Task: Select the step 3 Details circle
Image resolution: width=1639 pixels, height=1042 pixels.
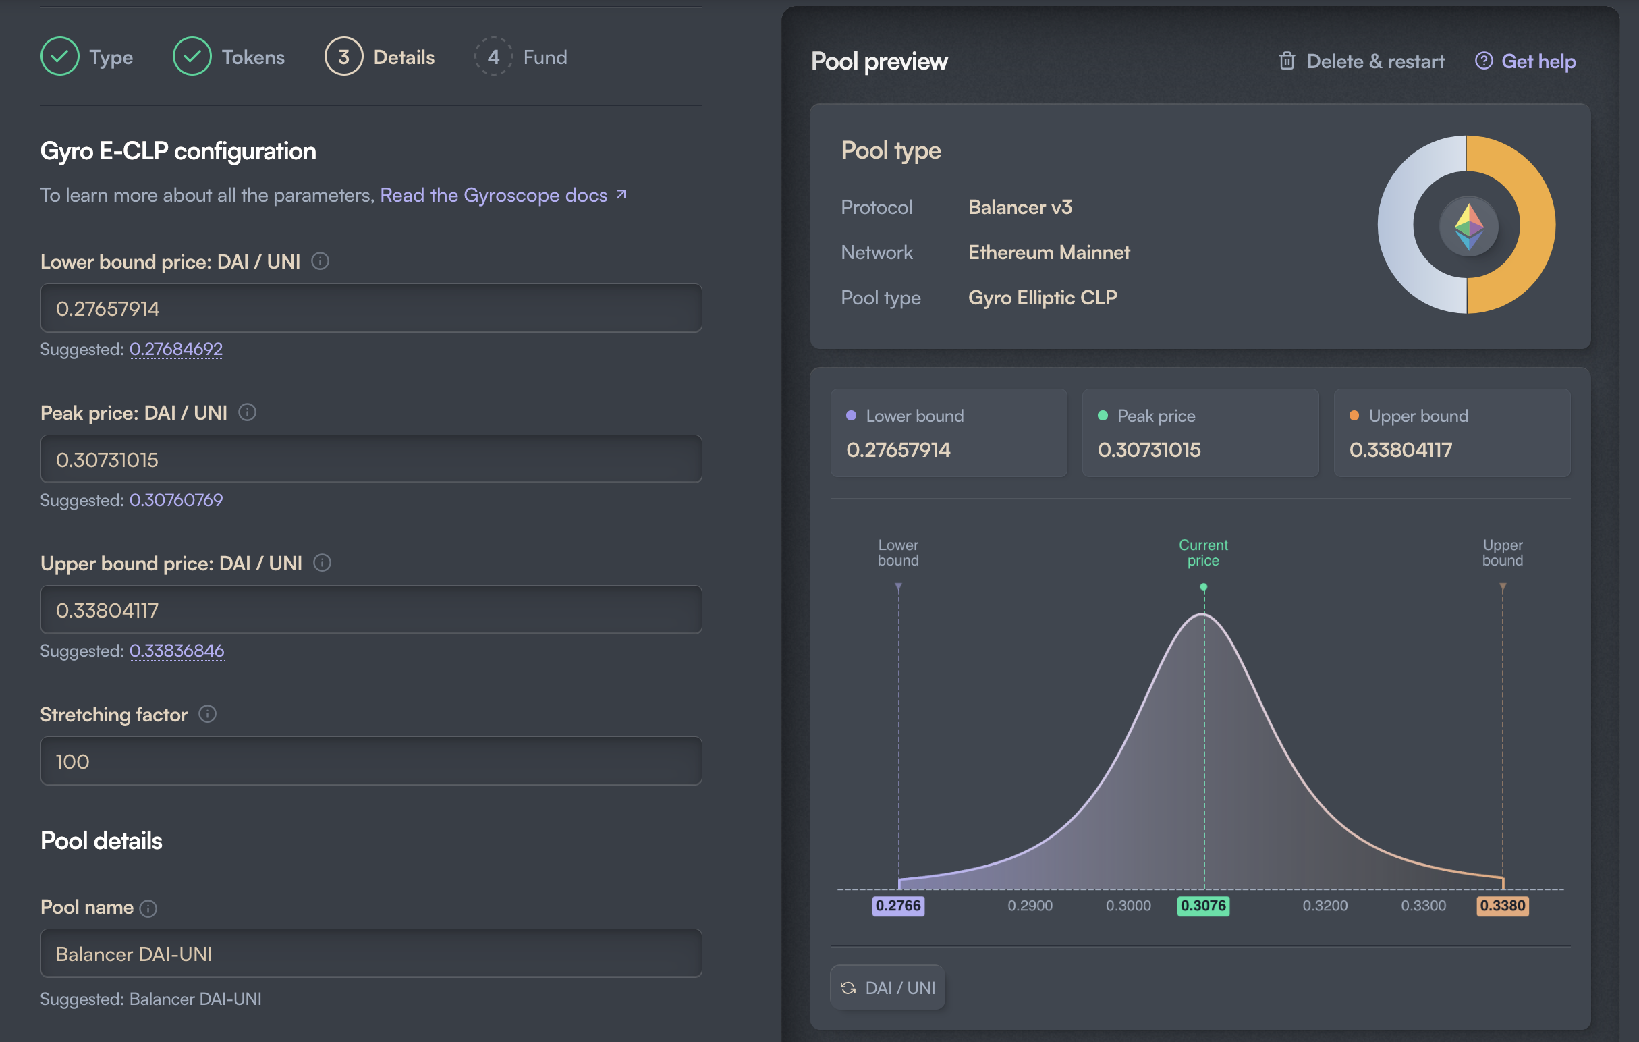Action: pos(343,57)
